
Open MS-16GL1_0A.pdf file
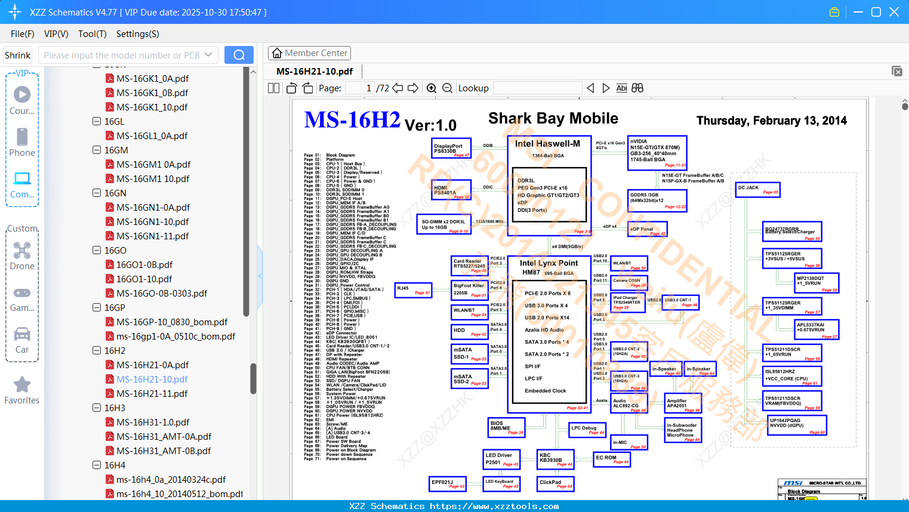point(152,135)
